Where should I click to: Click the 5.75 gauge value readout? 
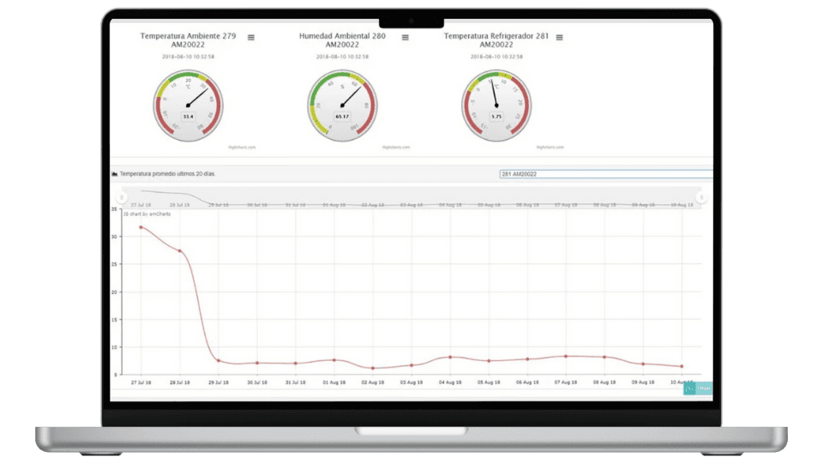coord(496,117)
